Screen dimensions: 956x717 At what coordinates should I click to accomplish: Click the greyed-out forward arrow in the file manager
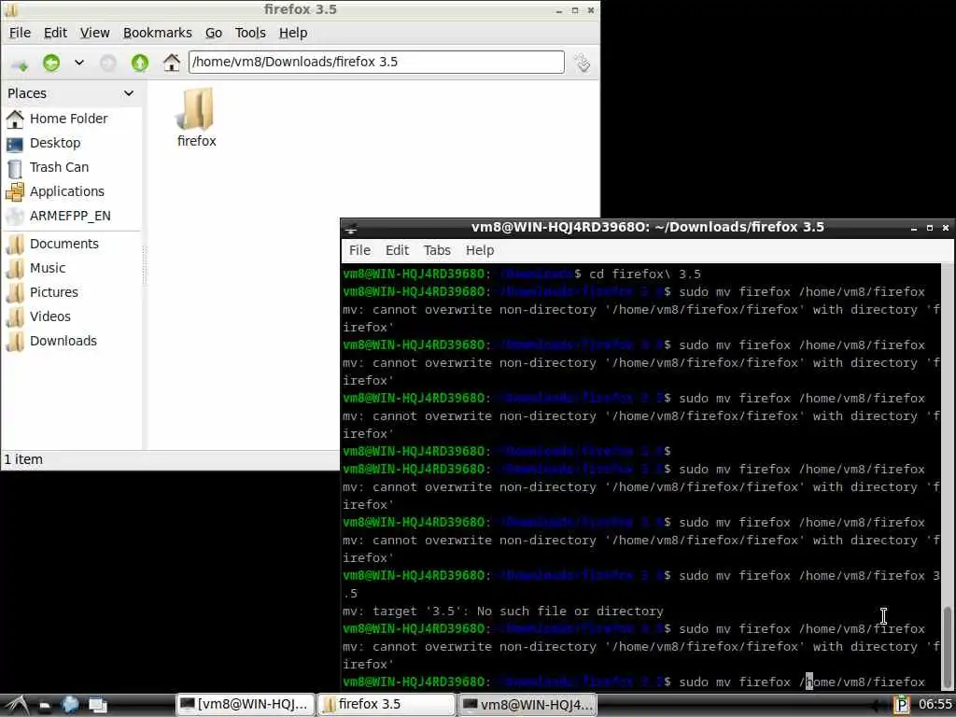[x=108, y=63]
